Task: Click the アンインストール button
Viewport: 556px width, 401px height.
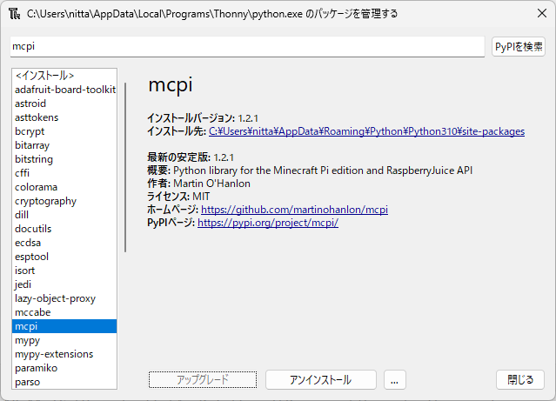Action: coord(320,380)
